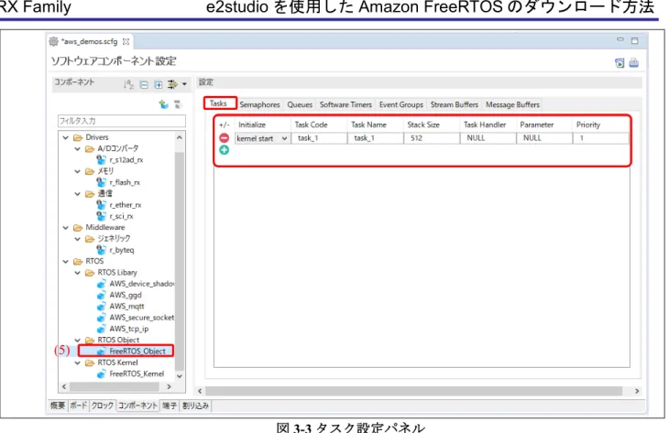Collapse the メモリ folder
Viewport: 669px width, 433px height.
coord(77,171)
